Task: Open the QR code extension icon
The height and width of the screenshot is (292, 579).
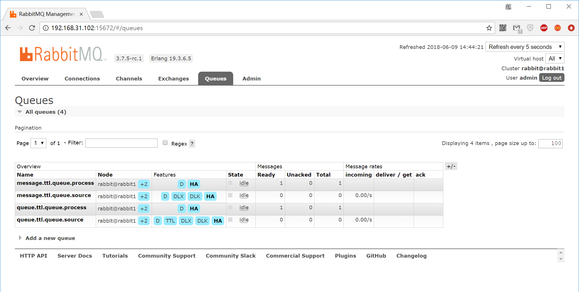Action: [x=503, y=28]
